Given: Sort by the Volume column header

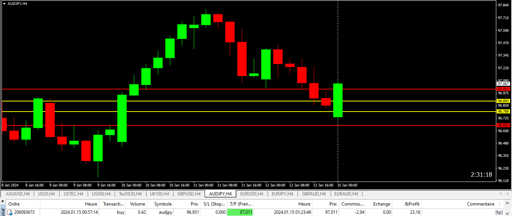Looking at the screenshot, I should point(137,204).
